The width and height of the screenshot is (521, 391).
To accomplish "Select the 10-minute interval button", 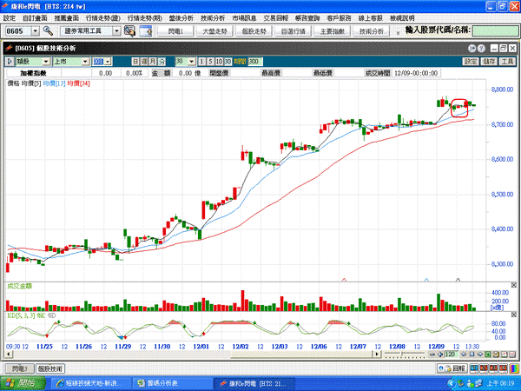I will point(220,62).
